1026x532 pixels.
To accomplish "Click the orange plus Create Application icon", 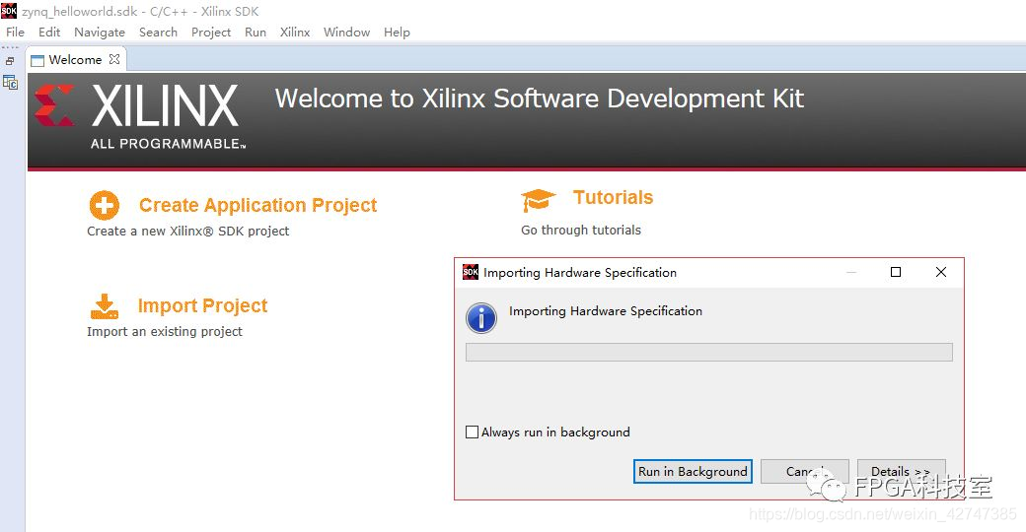I will pos(104,205).
